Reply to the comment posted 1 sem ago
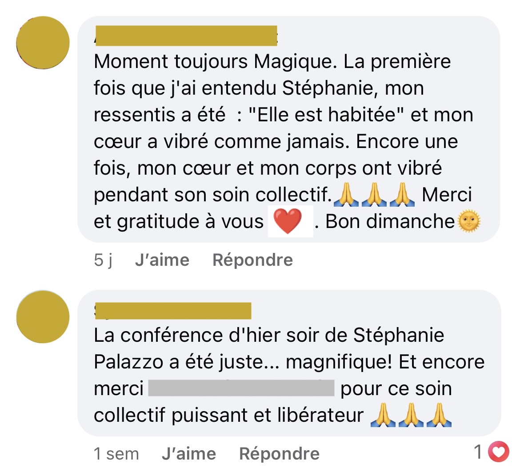The height and width of the screenshot is (468, 512). (280, 454)
